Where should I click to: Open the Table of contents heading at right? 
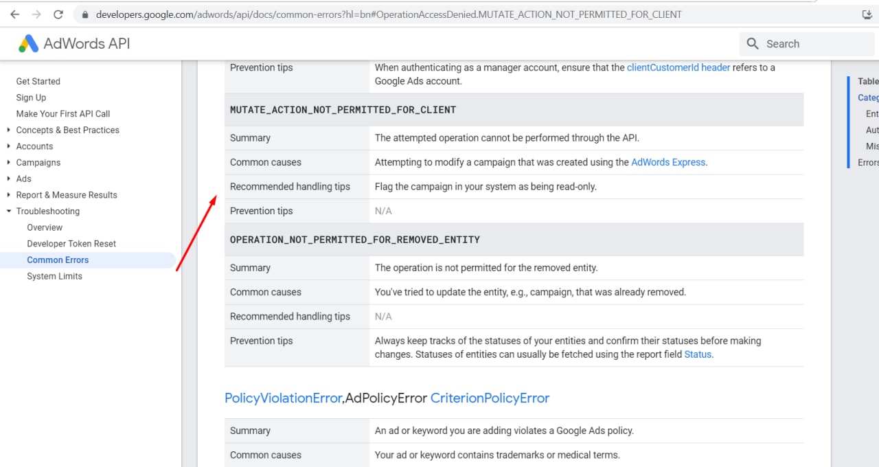click(x=868, y=81)
